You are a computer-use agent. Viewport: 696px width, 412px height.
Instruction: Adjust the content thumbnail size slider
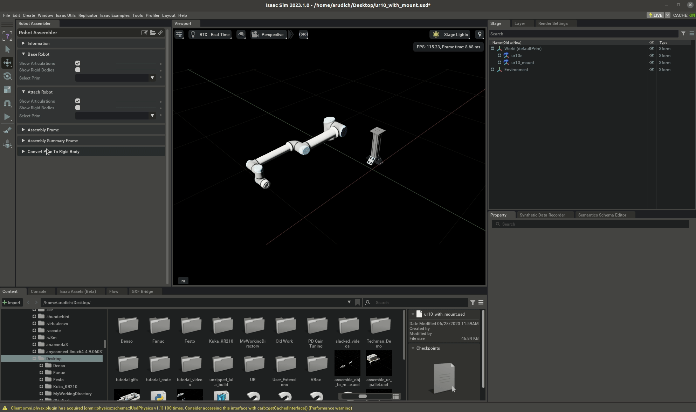tap(363, 396)
